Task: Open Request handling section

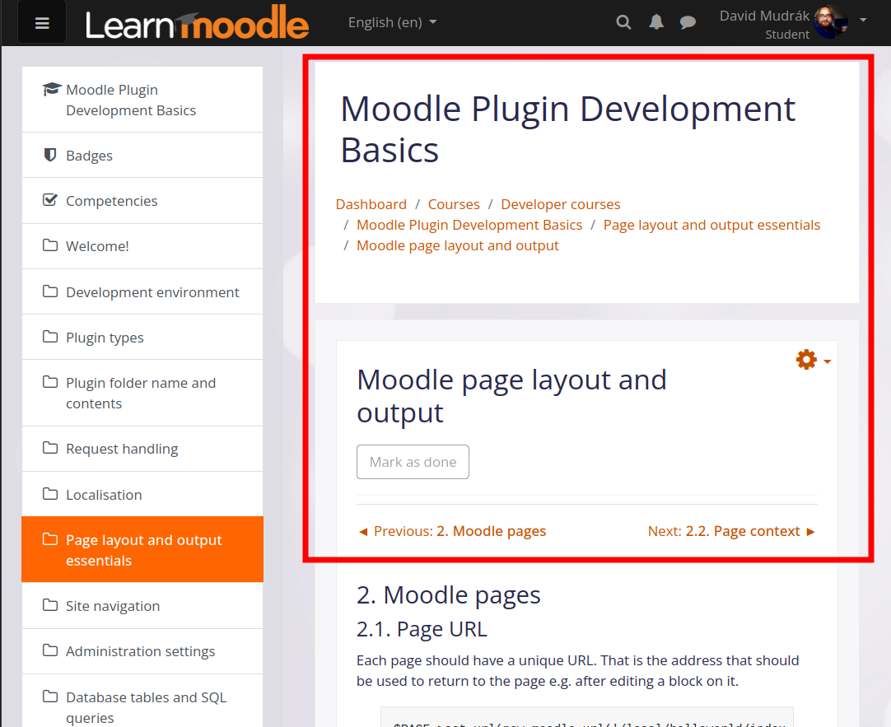Action: pos(142,449)
